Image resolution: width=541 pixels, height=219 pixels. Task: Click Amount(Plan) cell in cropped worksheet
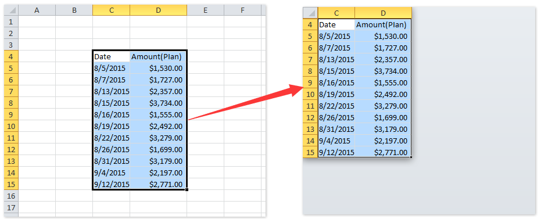[x=383, y=25]
